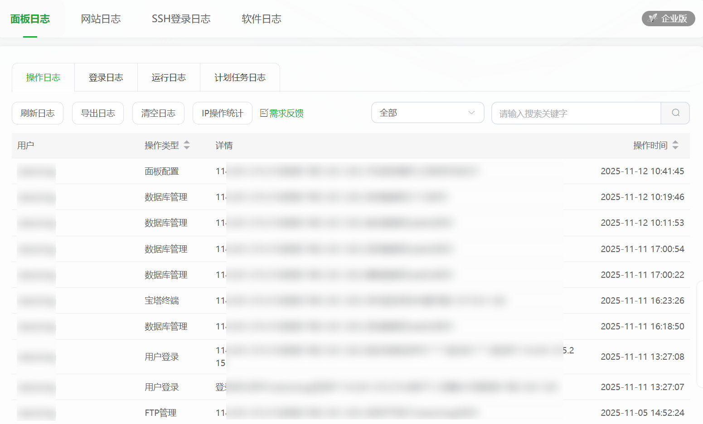Switch to the SSH登录日志 tab
Screen dimensions: 703x424
click(181, 19)
